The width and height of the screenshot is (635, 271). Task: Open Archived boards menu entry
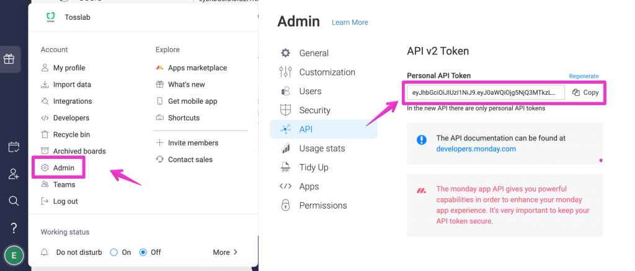coord(79,151)
